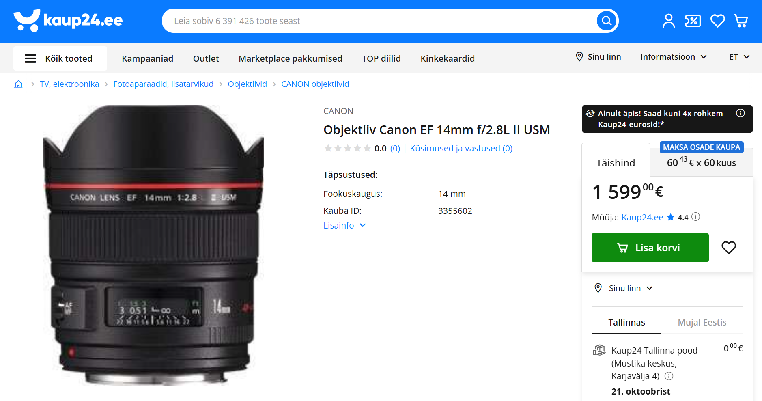
Task: Click the search magnifier button
Action: click(x=607, y=21)
